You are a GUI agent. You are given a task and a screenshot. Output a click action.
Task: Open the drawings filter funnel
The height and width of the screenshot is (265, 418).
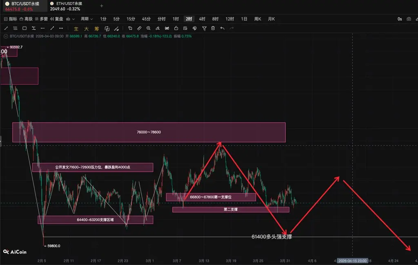click(204, 29)
